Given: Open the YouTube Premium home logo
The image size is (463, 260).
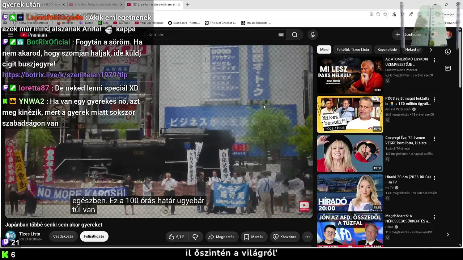Looking at the screenshot, I should click(x=33, y=35).
